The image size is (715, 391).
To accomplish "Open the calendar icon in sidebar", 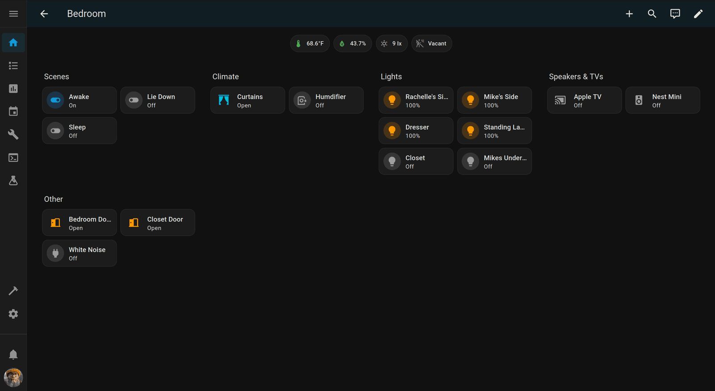I will click(13, 112).
